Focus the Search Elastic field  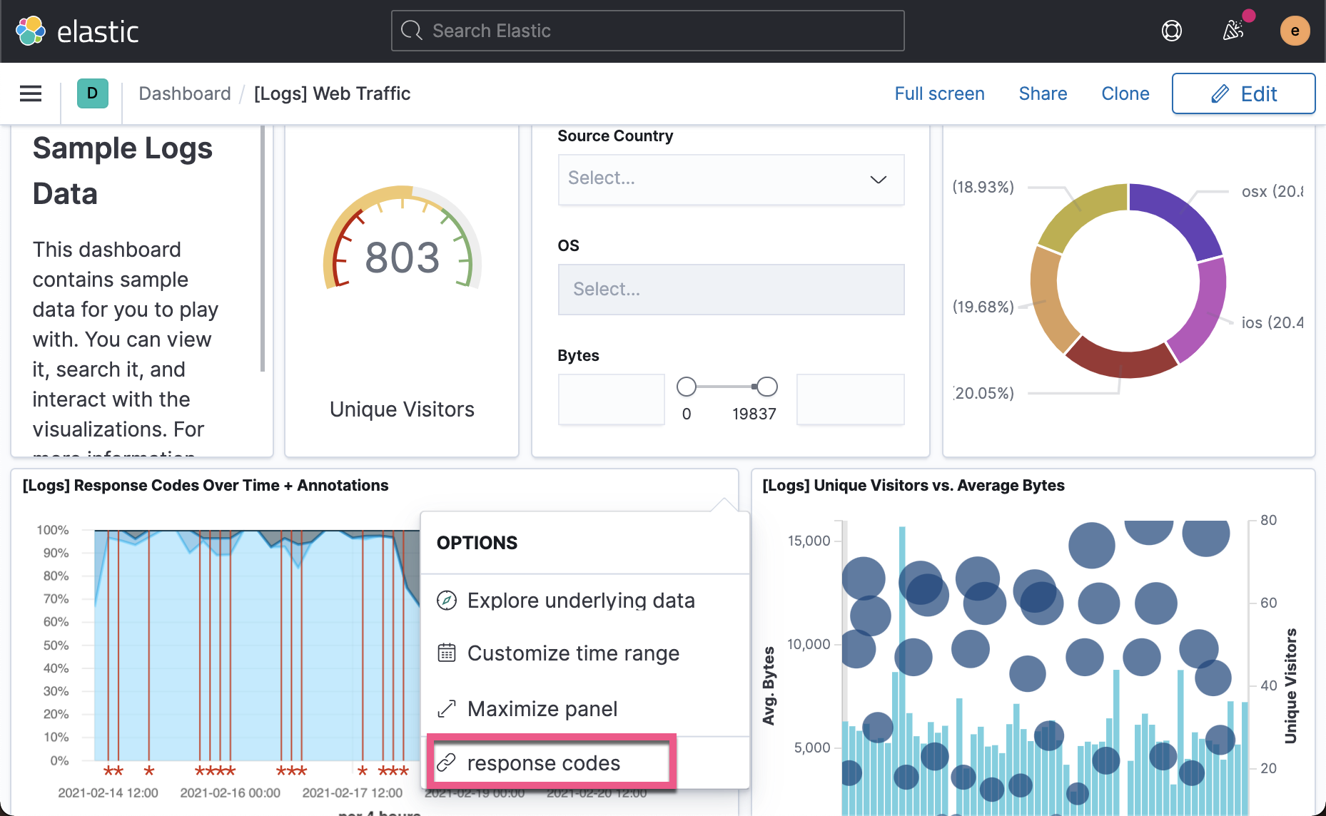647,31
